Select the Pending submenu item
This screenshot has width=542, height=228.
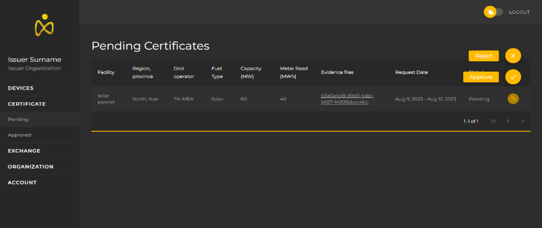tap(40, 119)
